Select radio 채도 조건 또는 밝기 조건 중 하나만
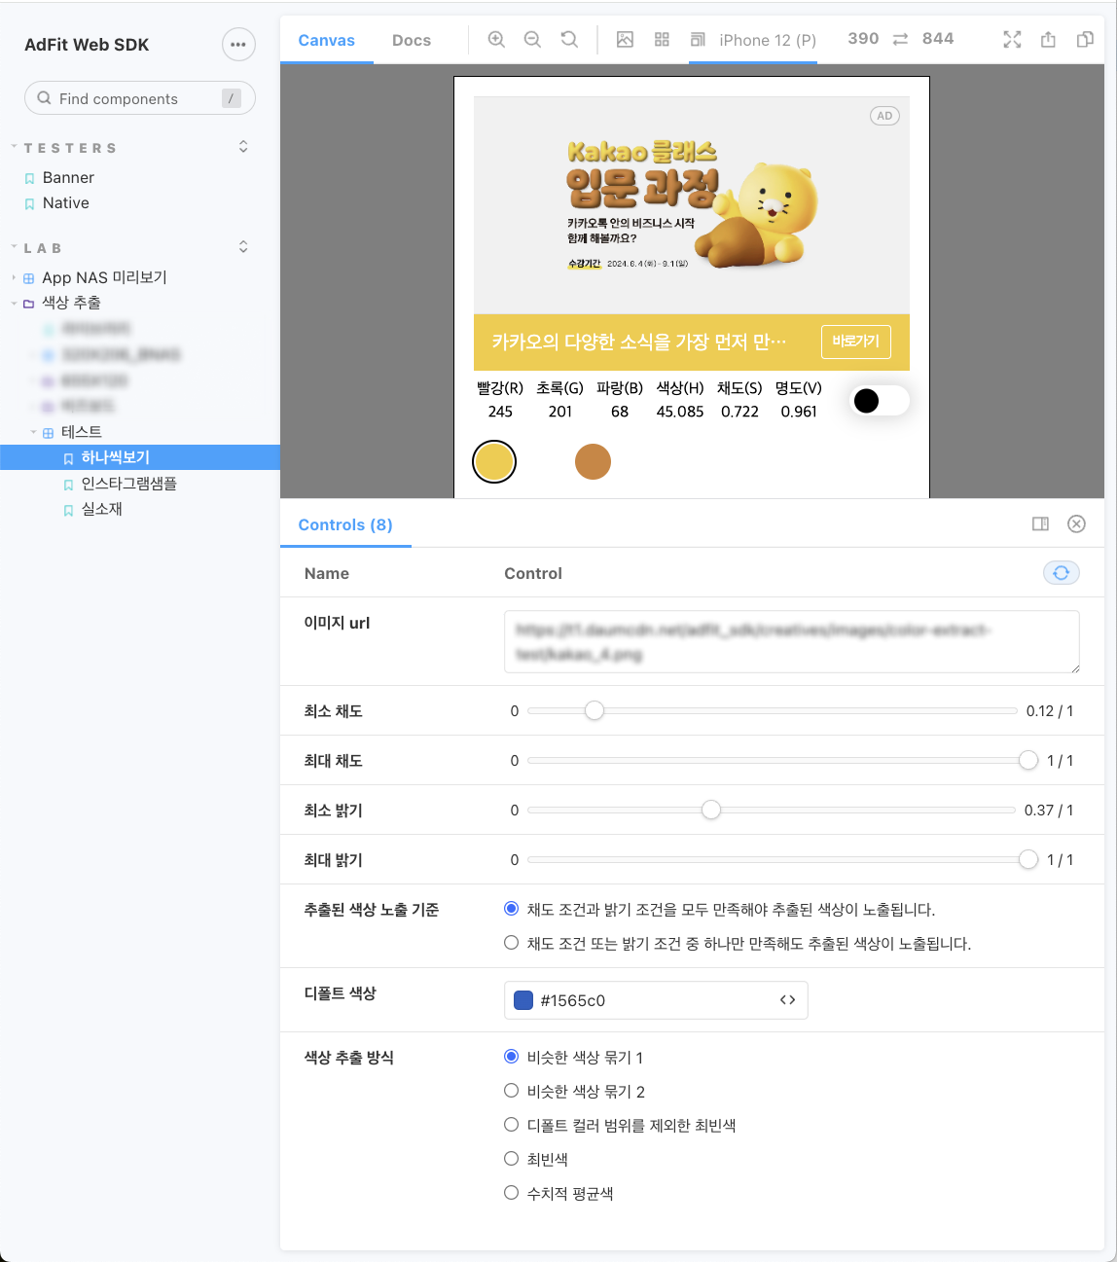Image resolution: width=1117 pixels, height=1262 pixels. coord(511,943)
